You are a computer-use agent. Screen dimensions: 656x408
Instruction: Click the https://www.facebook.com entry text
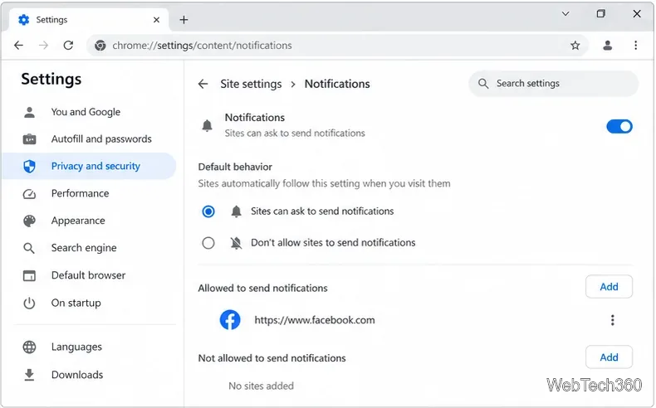click(315, 320)
